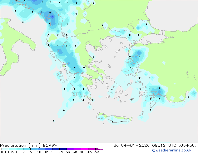Pick the 10–15 mm legend color swatch
Viewport: 198px width, 153px height.
pos(42,149)
